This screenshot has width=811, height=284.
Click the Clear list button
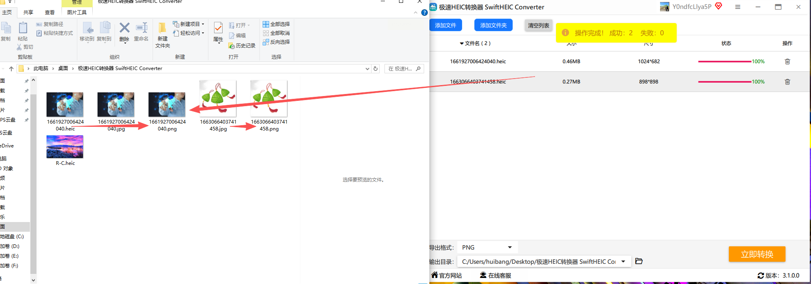point(539,26)
